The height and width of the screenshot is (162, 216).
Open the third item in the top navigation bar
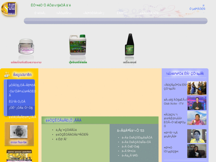pyautogui.click(x=94, y=13)
